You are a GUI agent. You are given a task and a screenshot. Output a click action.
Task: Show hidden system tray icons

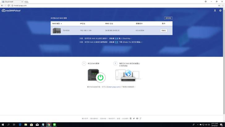tap(197, 125)
